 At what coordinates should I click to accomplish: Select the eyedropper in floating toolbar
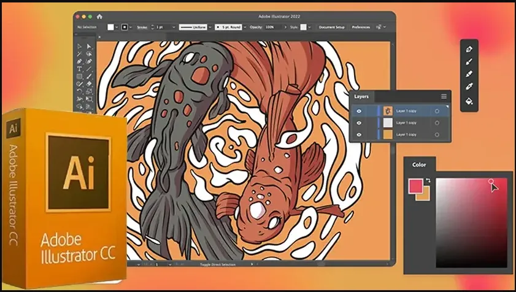(469, 86)
